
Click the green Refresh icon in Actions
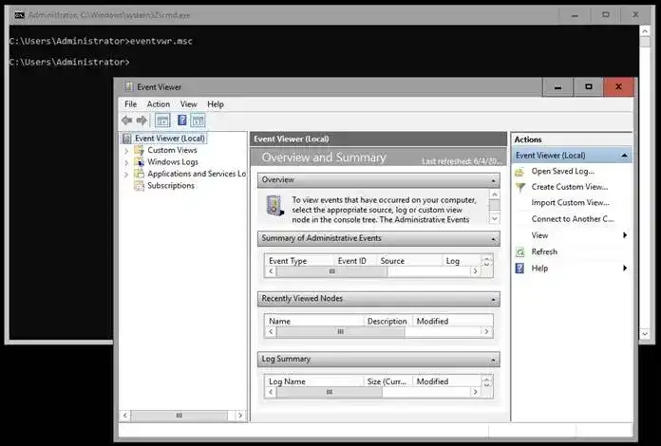520,251
